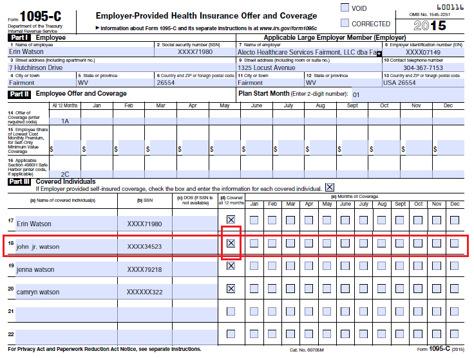Click the www.irs.gov/form1095c link text

289,28
